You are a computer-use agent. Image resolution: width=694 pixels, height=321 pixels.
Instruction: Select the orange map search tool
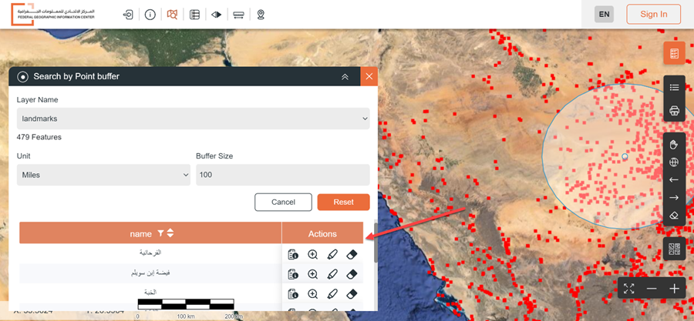pyautogui.click(x=172, y=15)
